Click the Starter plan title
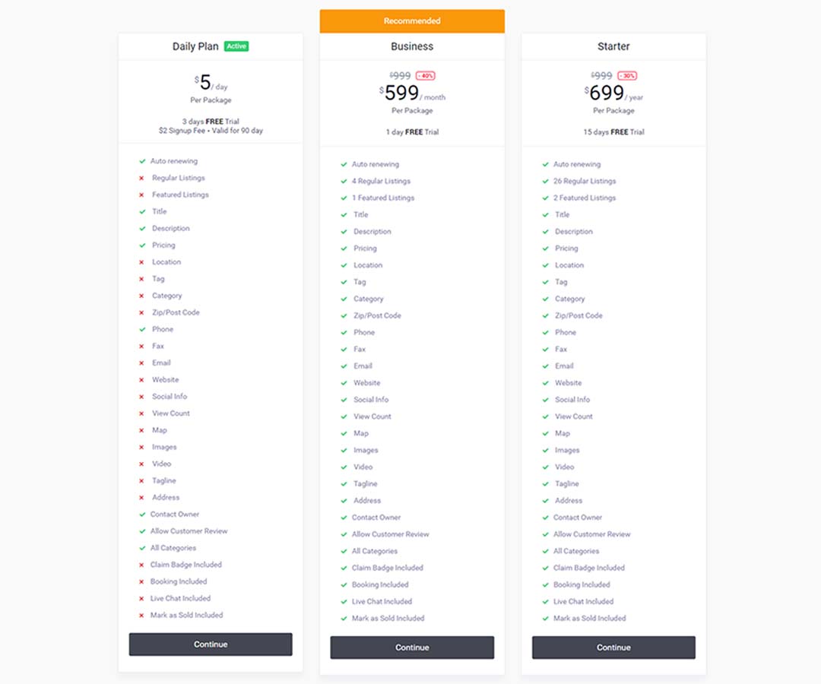This screenshot has width=821, height=684. tap(613, 46)
